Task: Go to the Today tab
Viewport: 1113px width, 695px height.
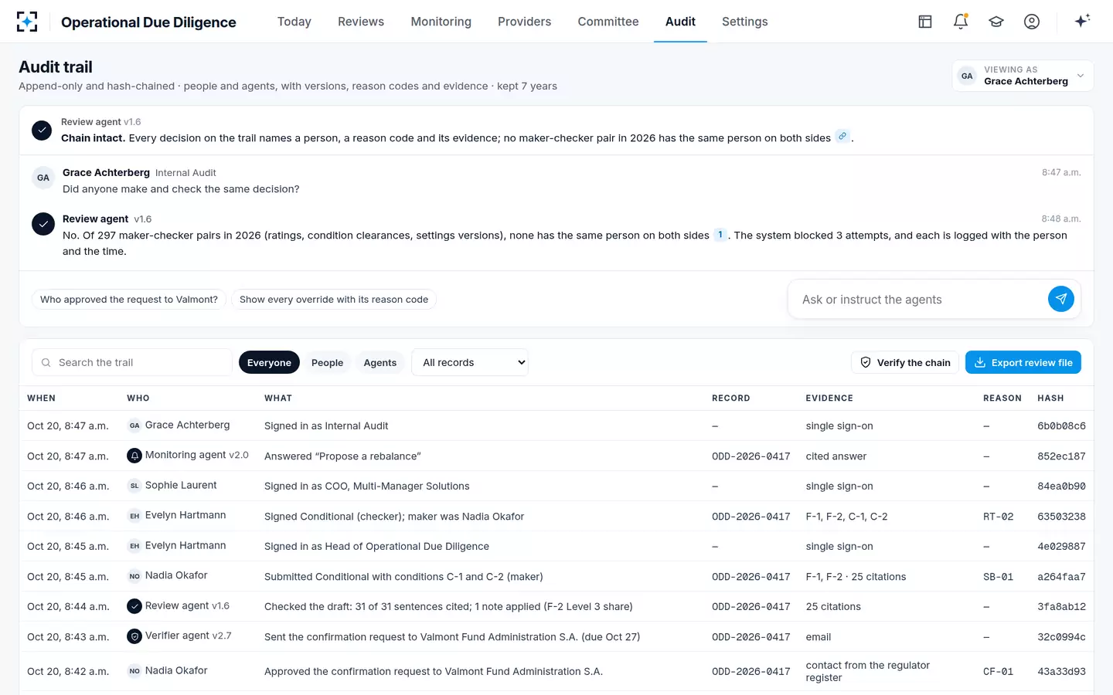Action: point(294,22)
